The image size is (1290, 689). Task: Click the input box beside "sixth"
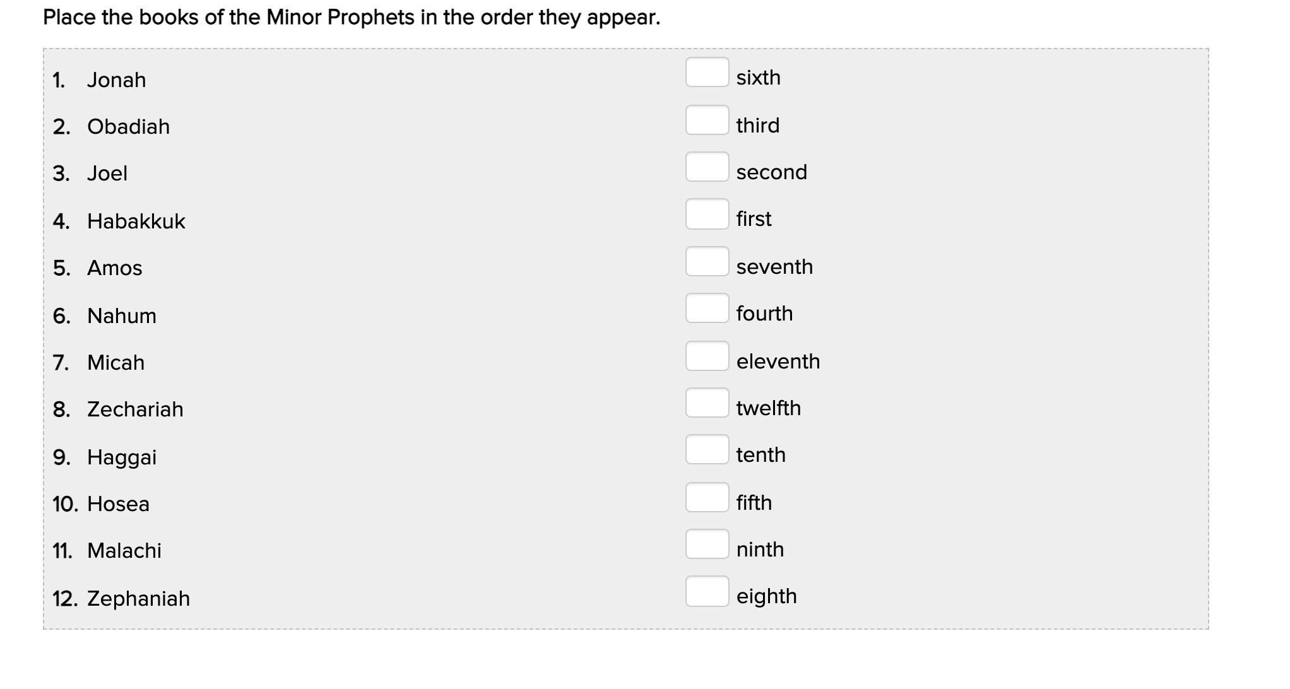707,72
